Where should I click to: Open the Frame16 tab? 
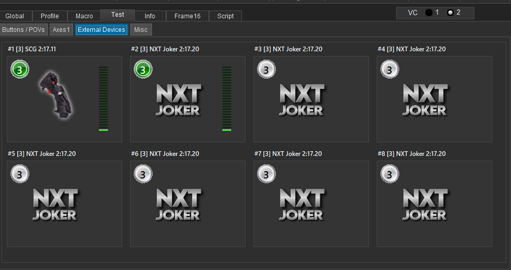click(187, 16)
